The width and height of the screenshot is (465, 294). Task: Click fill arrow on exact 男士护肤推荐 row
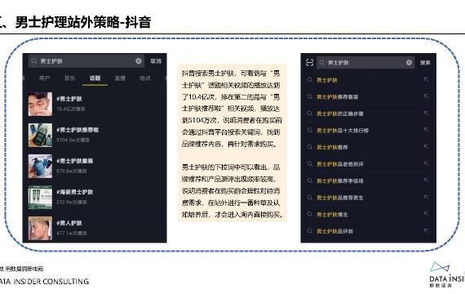(x=426, y=146)
